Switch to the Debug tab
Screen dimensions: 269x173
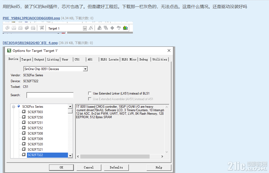(x=144, y=59)
